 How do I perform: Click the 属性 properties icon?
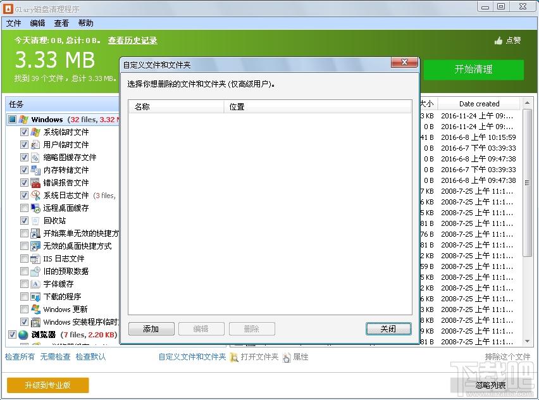[287, 358]
